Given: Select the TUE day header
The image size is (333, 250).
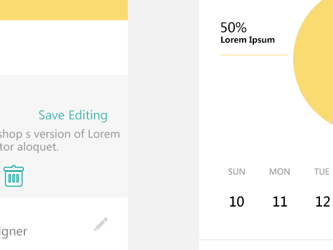Looking at the screenshot, I should (322, 172).
